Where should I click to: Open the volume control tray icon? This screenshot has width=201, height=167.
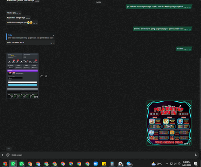pos(175,164)
